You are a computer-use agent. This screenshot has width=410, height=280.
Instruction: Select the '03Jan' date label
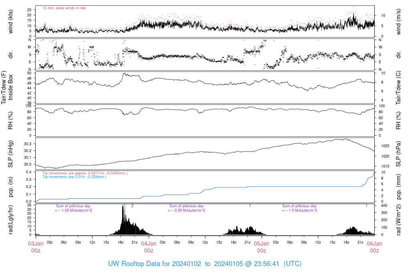(36, 244)
